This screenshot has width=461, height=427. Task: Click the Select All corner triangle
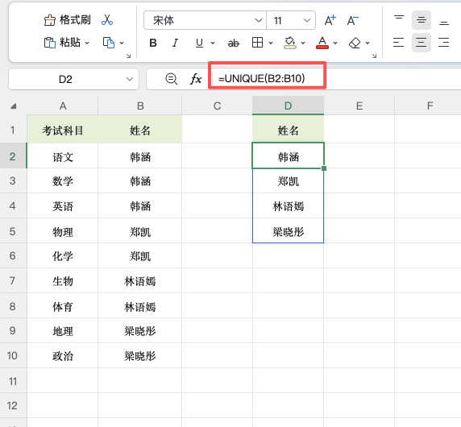pyautogui.click(x=13, y=106)
